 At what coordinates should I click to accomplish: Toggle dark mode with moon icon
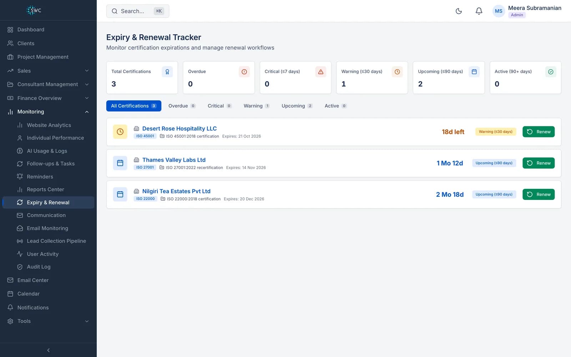point(459,11)
